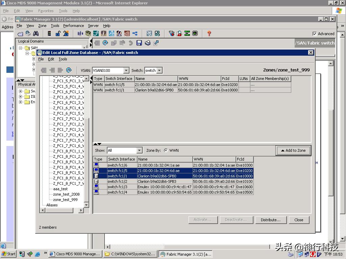Image resolution: width=346 pixels, height=259 pixels.
Task: Select zone_test_2008 in the zone tree
Action: click(66, 194)
